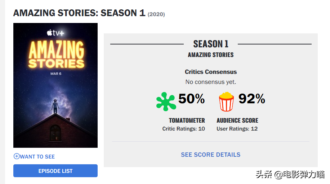Click the Season 1 panel heading
330x184 pixels.
point(211,44)
